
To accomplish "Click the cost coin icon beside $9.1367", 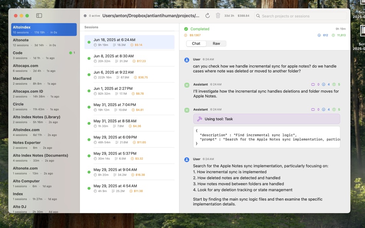I will 186,35.
